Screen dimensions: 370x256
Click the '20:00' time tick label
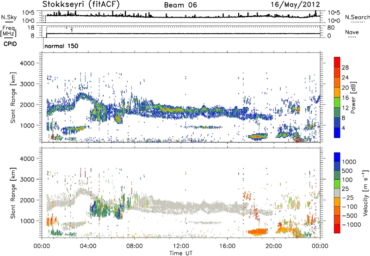click(x=273, y=246)
